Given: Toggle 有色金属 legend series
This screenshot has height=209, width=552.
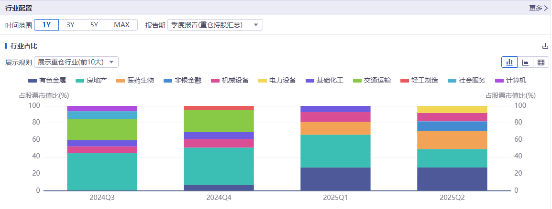Looking at the screenshot, I should (x=47, y=81).
